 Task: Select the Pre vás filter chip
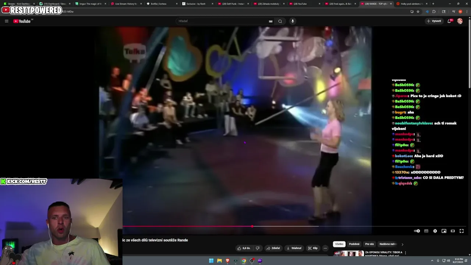pyautogui.click(x=369, y=244)
